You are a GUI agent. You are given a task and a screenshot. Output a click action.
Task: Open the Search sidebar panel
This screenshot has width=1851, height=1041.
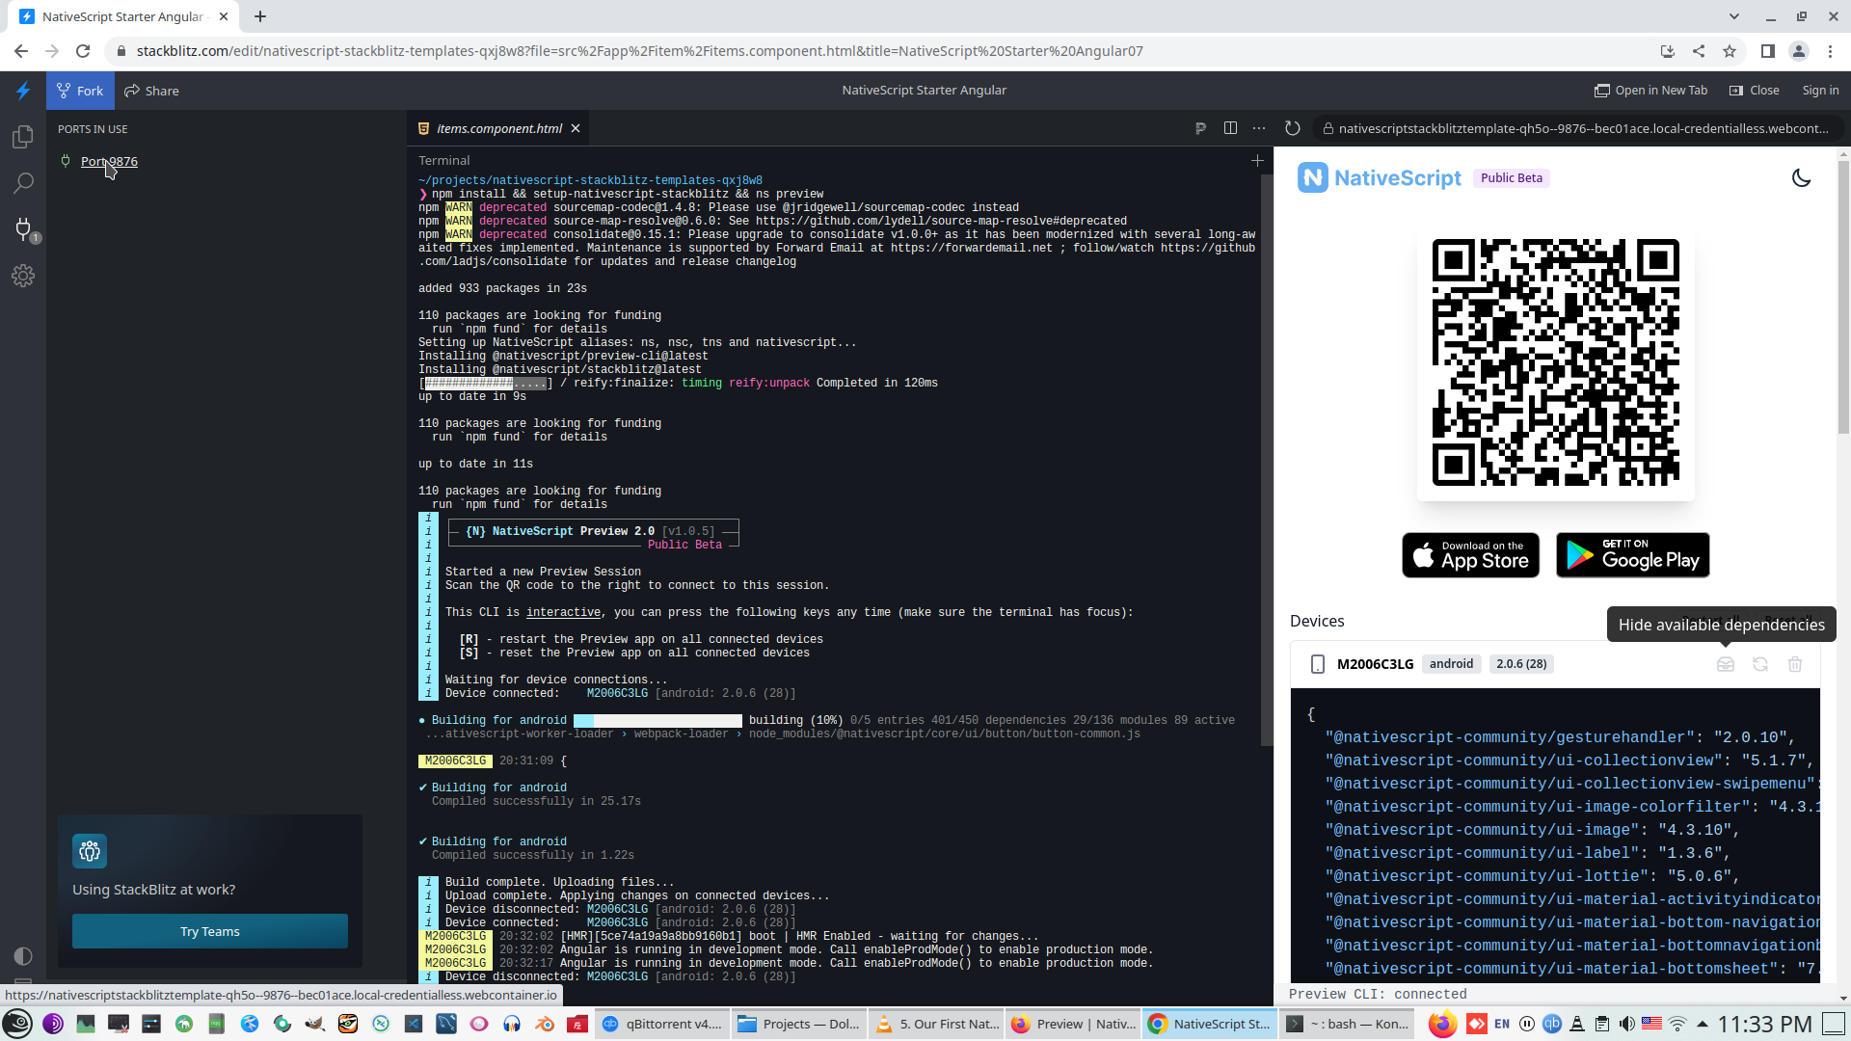coord(23,183)
